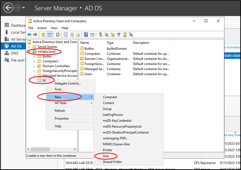The image size is (241, 170).
Task: Select AD DS in Server Manager sidebar
Action: [13, 46]
